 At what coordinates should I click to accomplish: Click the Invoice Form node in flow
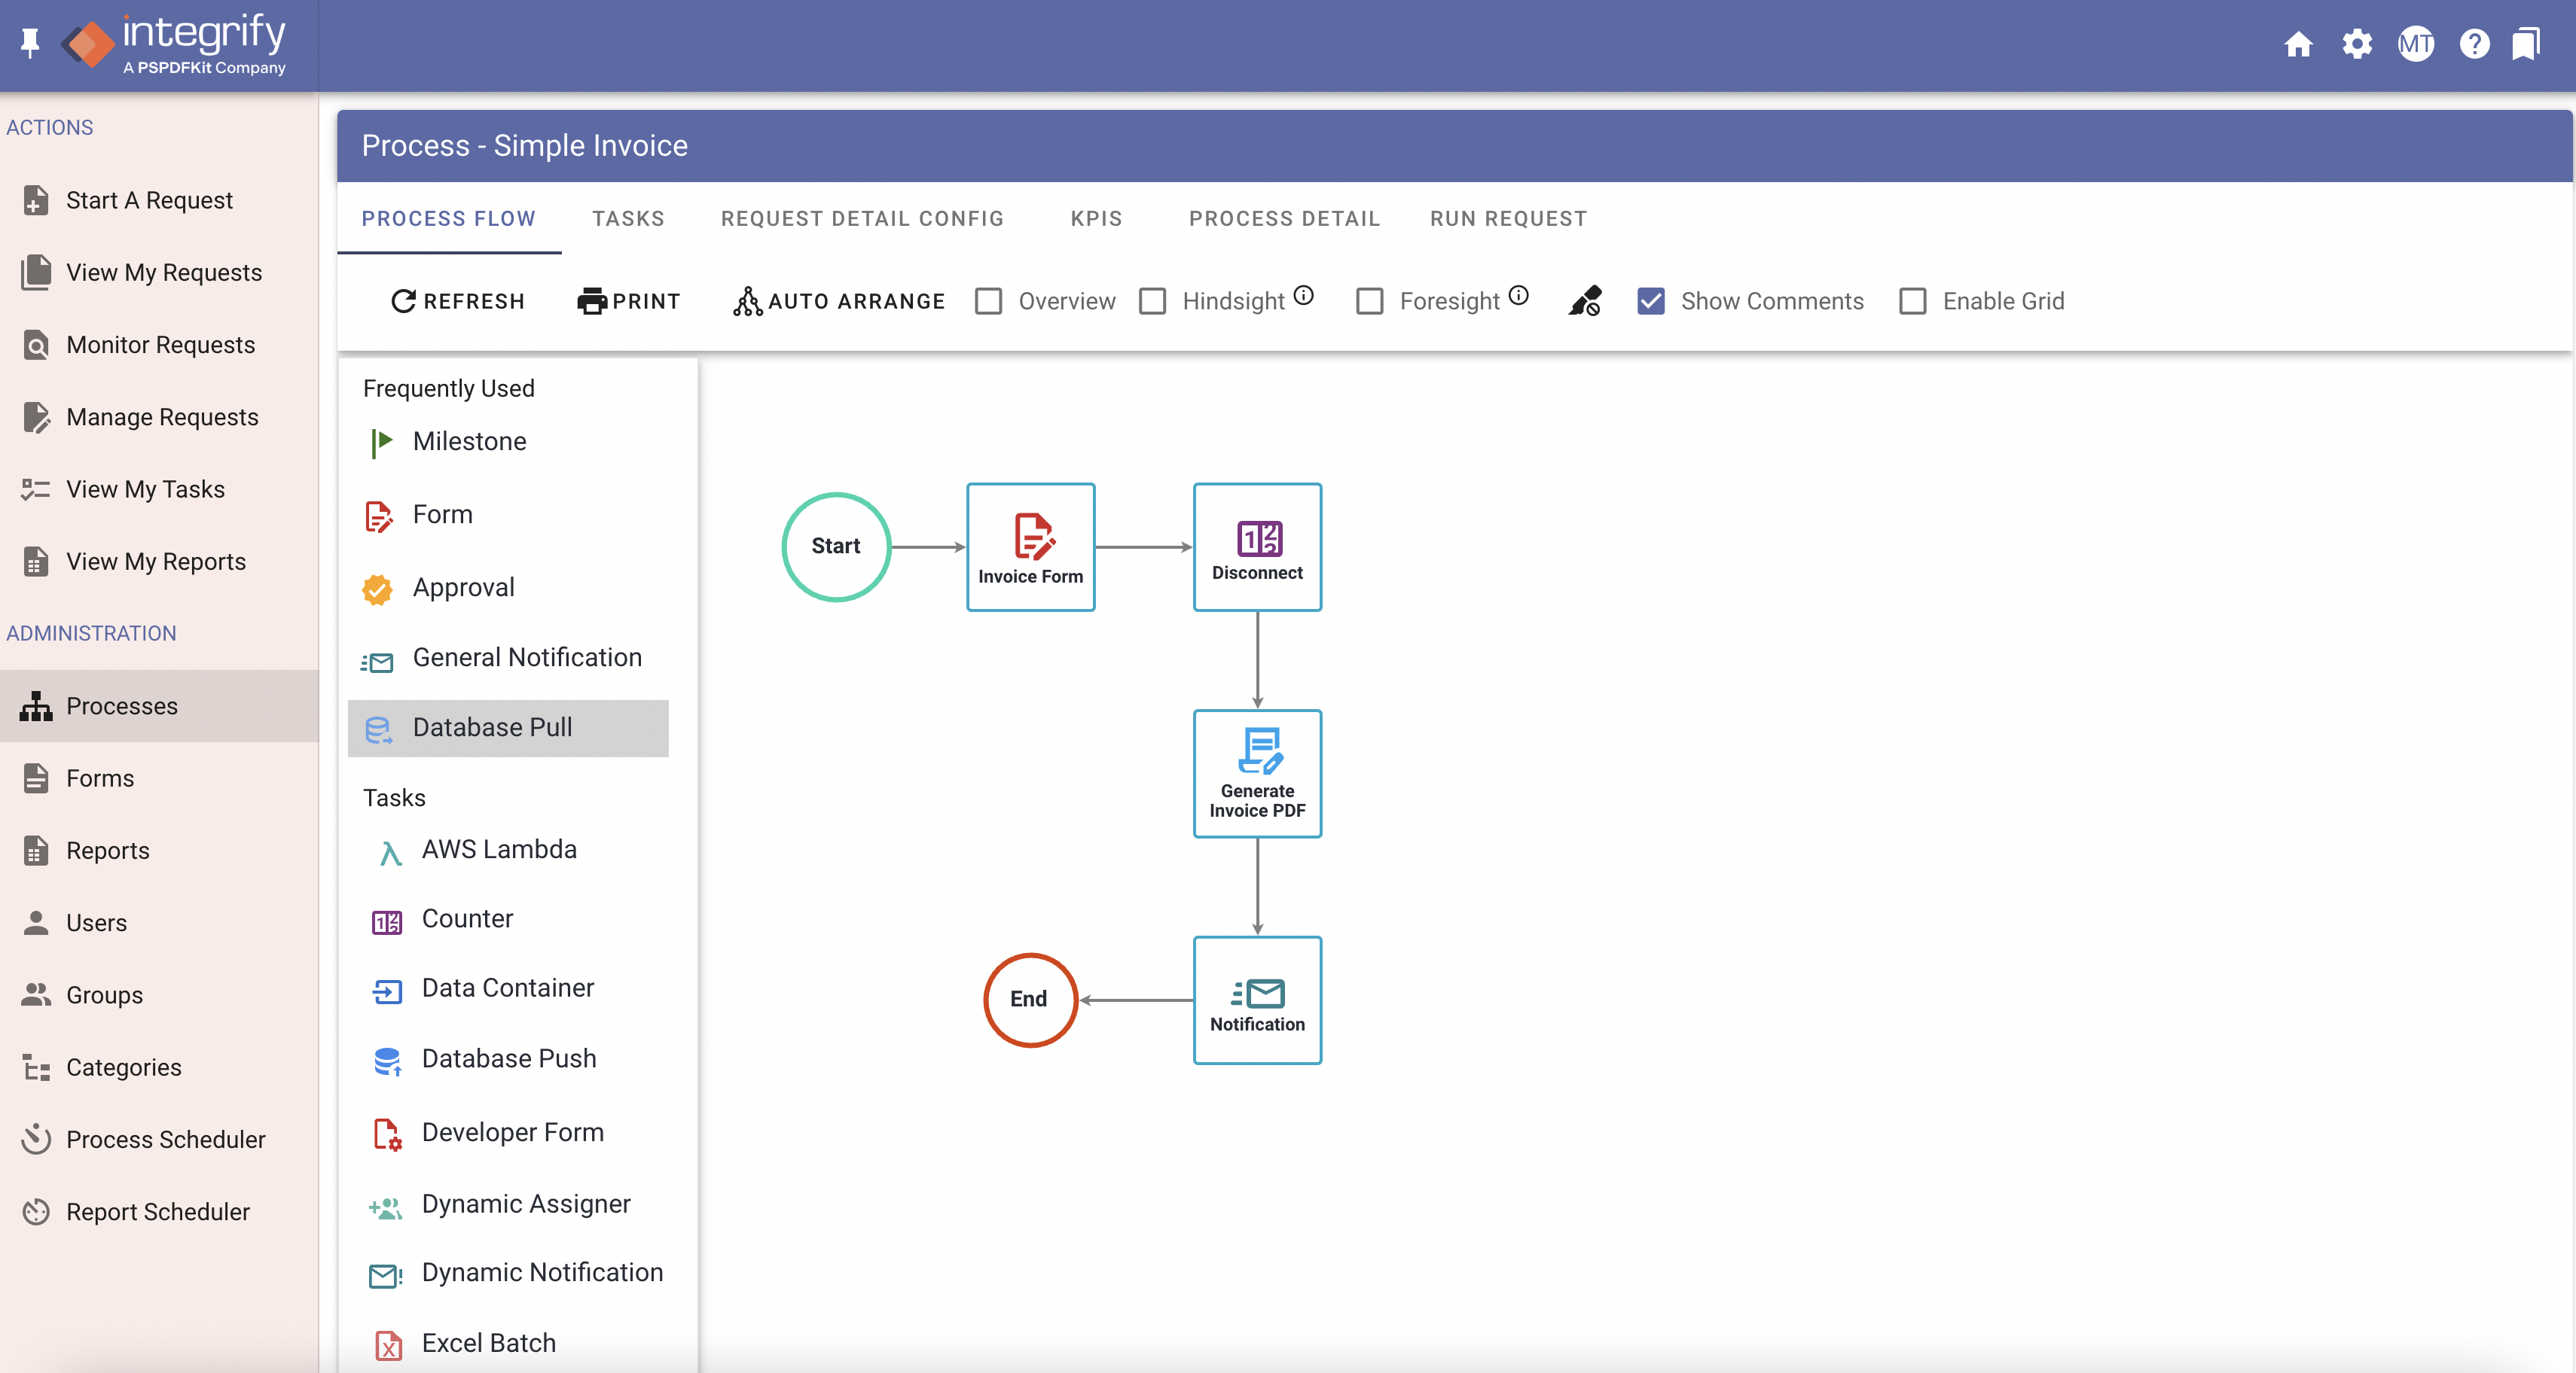(x=1030, y=547)
